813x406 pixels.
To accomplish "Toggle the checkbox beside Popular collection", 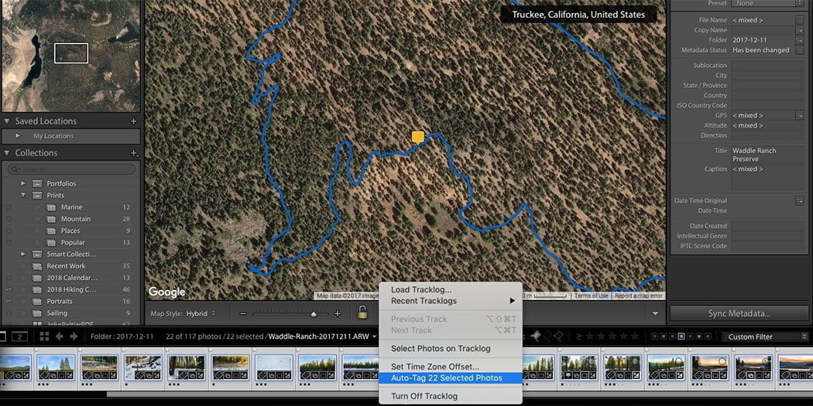I will (9, 242).
